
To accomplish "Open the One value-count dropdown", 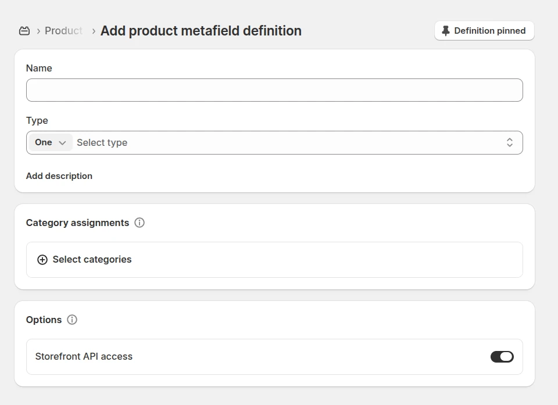I will pyautogui.click(x=50, y=142).
